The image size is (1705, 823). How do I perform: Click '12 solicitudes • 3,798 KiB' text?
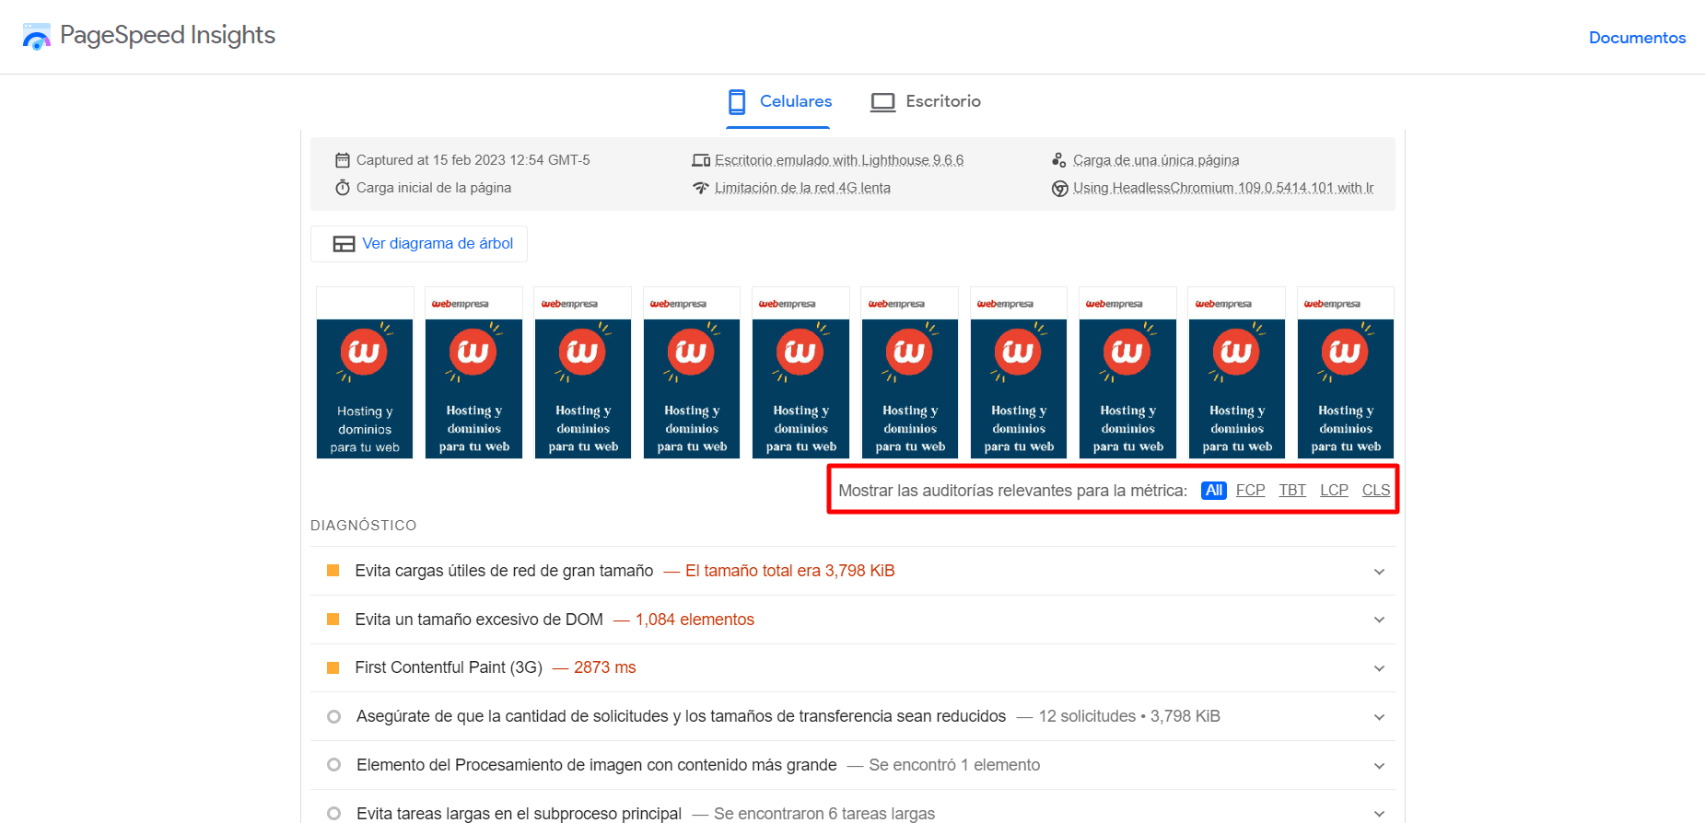[1129, 716]
